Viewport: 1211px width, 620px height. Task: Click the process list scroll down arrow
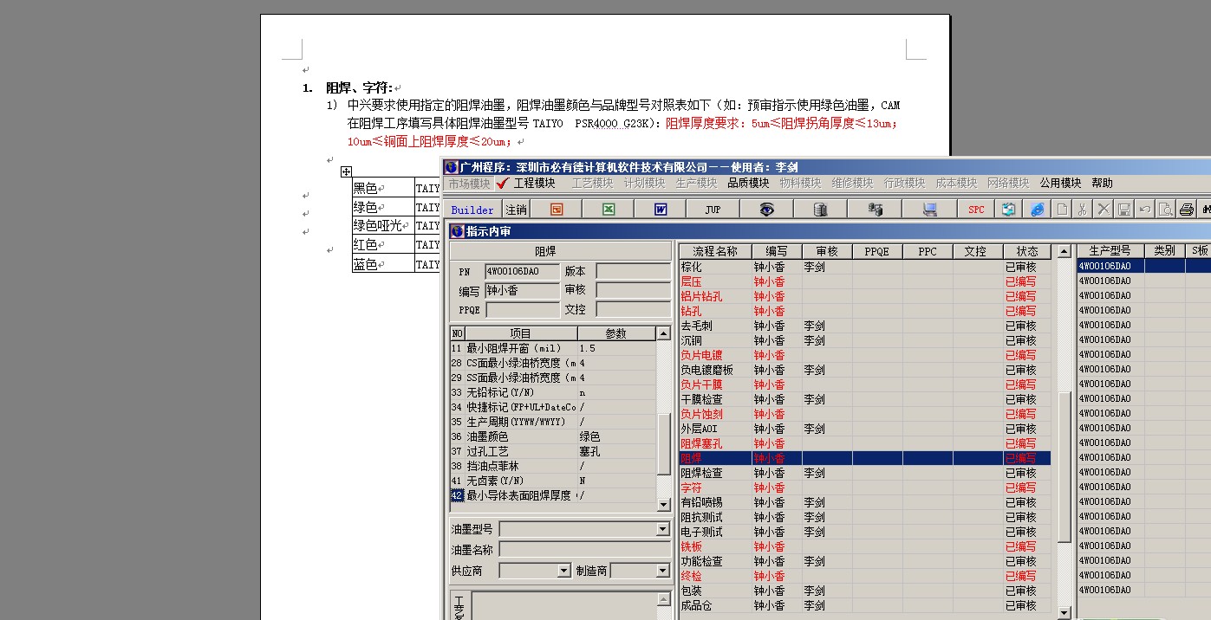1065,613
